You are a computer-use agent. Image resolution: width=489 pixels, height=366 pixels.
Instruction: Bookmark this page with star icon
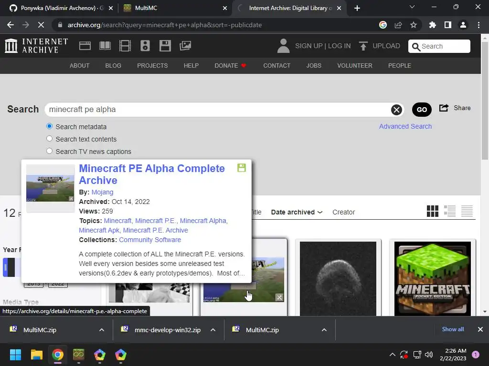coord(414,25)
